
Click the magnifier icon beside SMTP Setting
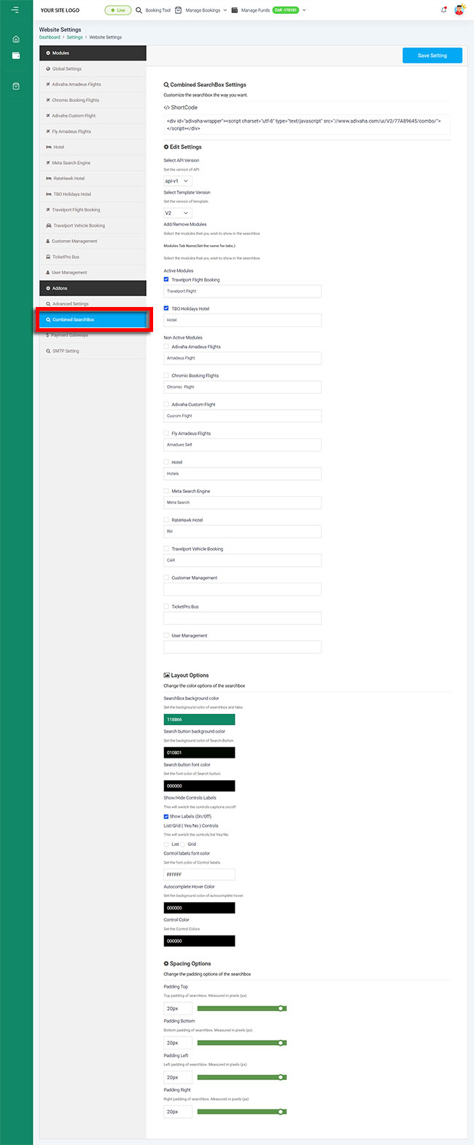point(48,352)
